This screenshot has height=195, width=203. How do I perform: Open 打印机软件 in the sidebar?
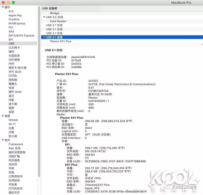coord(16,188)
